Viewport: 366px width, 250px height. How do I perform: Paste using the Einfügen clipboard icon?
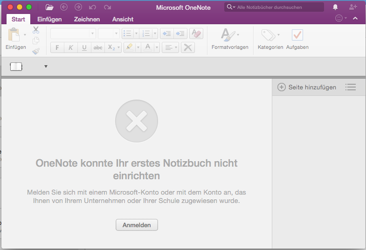14,34
